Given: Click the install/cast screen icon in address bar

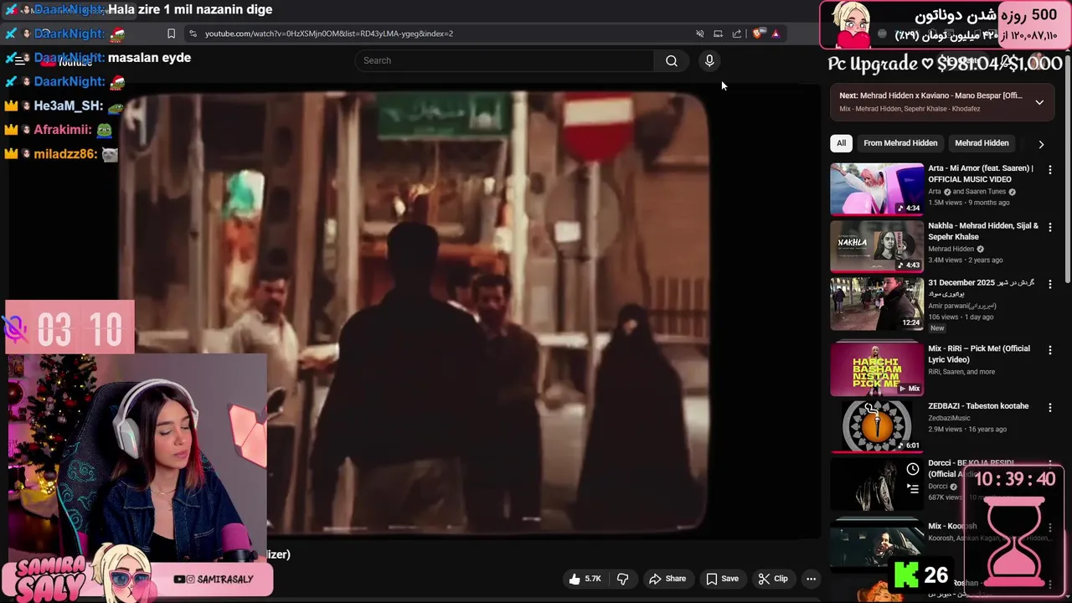Looking at the screenshot, I should click(x=718, y=33).
